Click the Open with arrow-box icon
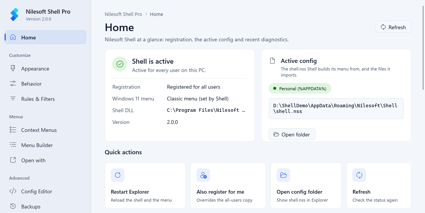Image resolution: width=425 pixels, height=213 pixels. [13, 160]
